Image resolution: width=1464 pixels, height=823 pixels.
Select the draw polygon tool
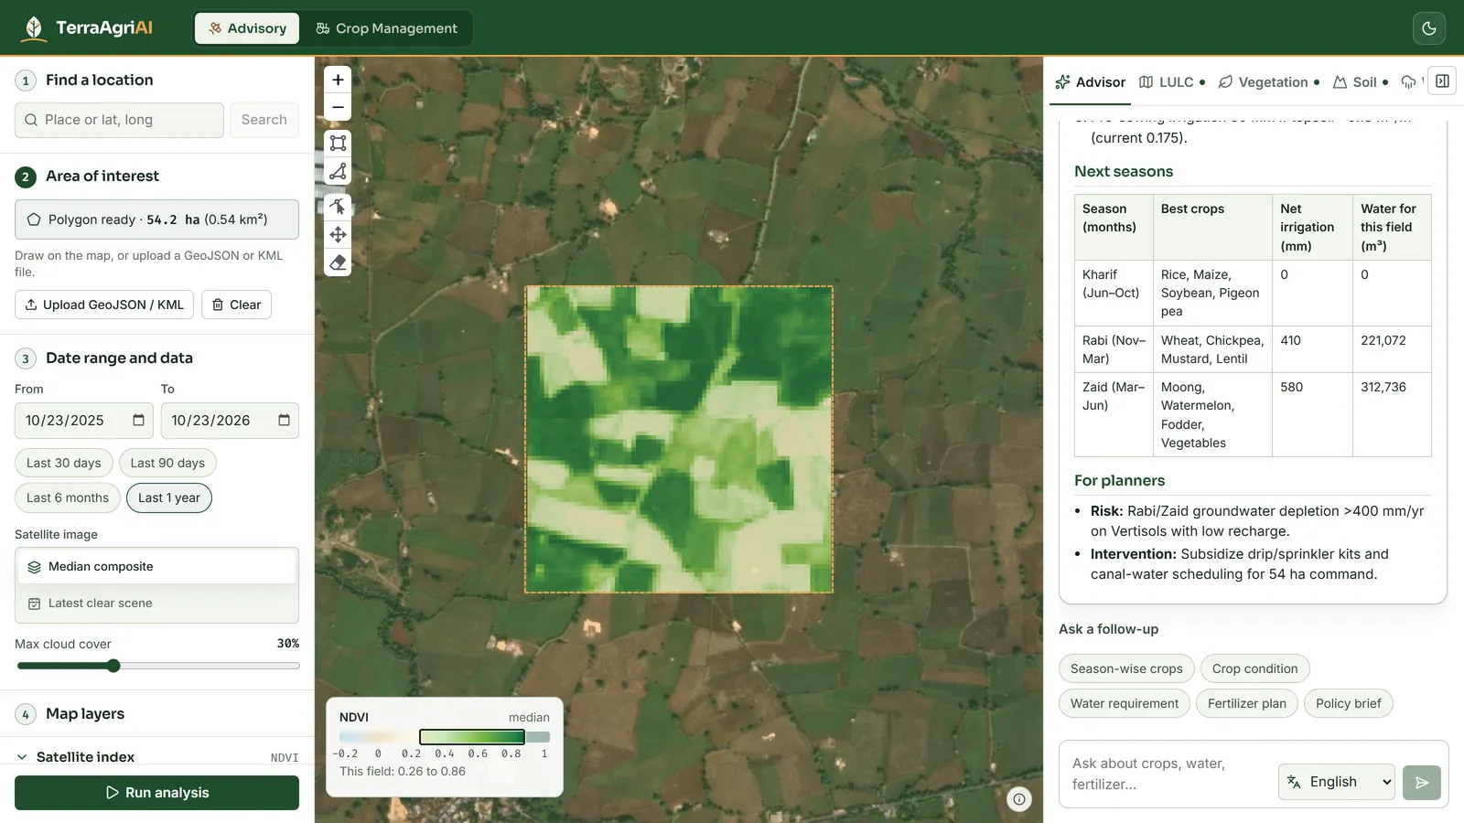point(338,171)
